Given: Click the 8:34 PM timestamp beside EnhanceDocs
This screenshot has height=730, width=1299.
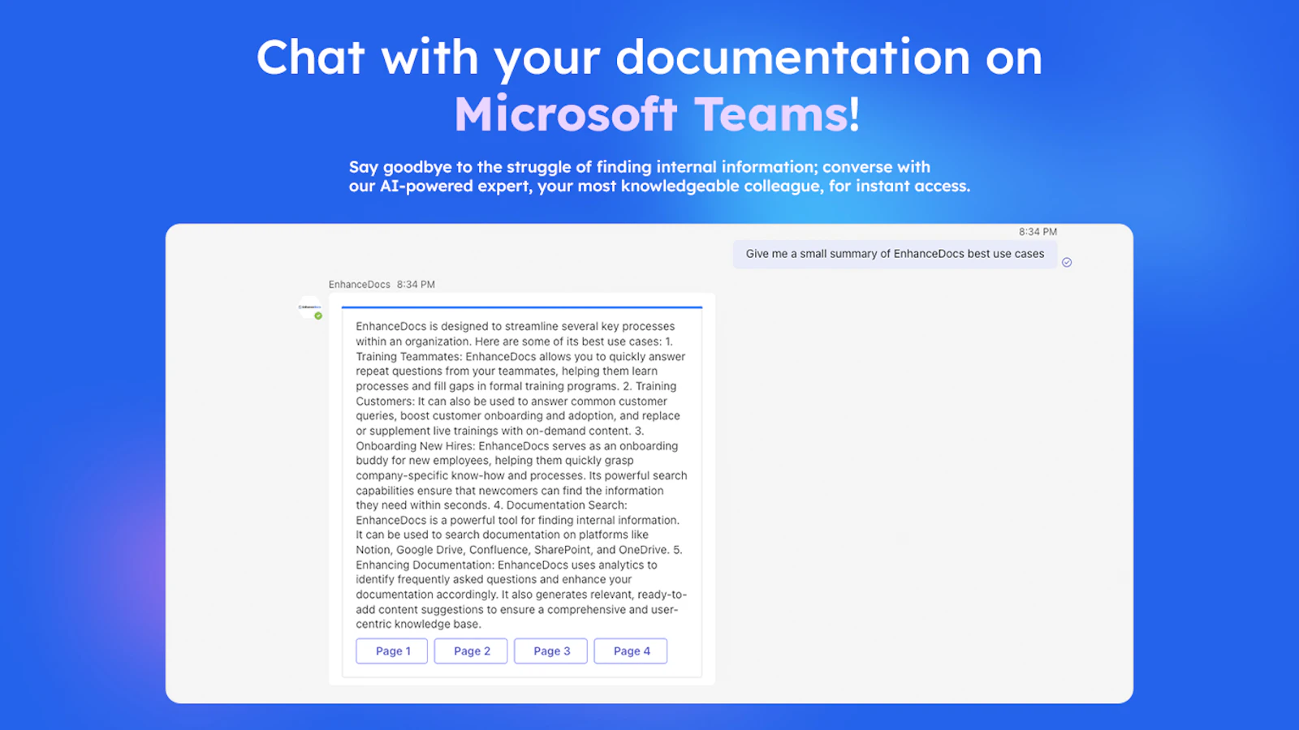Looking at the screenshot, I should click(x=416, y=285).
